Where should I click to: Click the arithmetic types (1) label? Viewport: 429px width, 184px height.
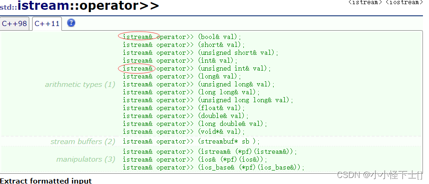[80, 85]
